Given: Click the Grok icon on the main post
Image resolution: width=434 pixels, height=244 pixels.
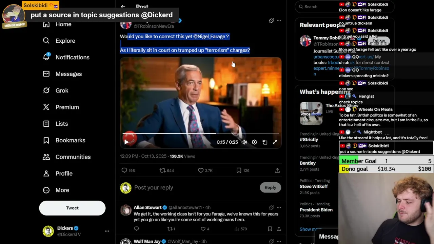Looking at the screenshot, I should [271, 21].
